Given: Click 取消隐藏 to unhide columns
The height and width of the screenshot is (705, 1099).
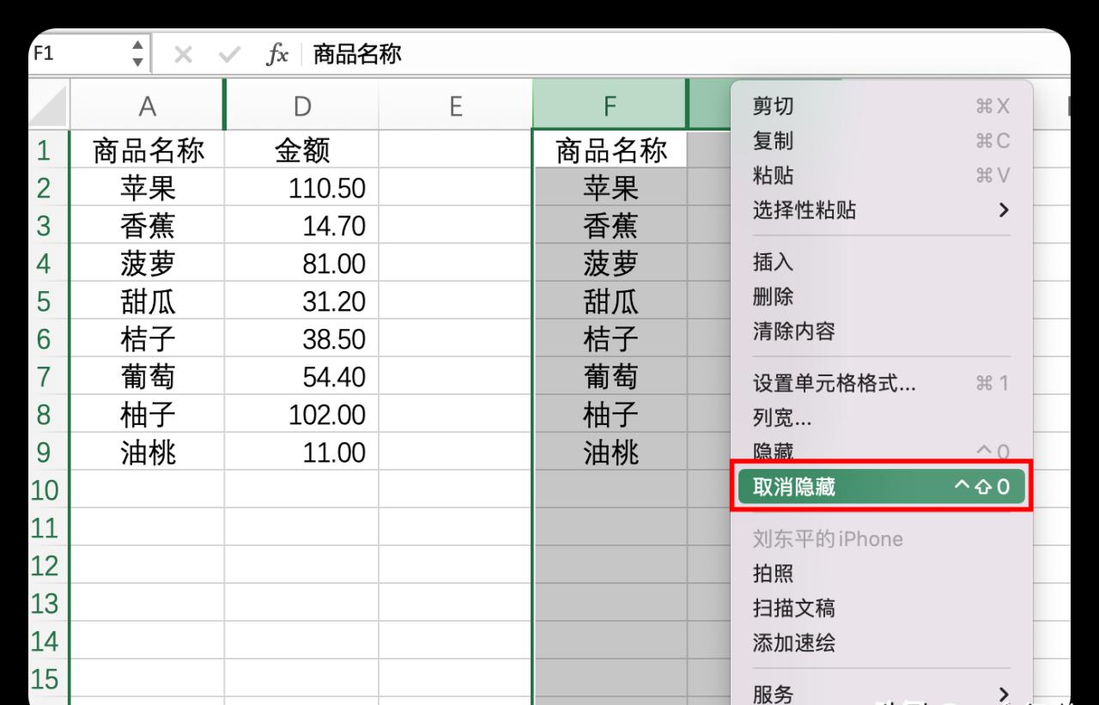Looking at the screenshot, I should click(x=881, y=488).
